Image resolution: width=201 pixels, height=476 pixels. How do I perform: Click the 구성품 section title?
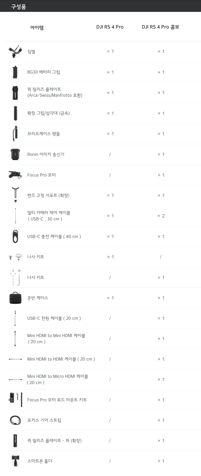click(x=19, y=7)
